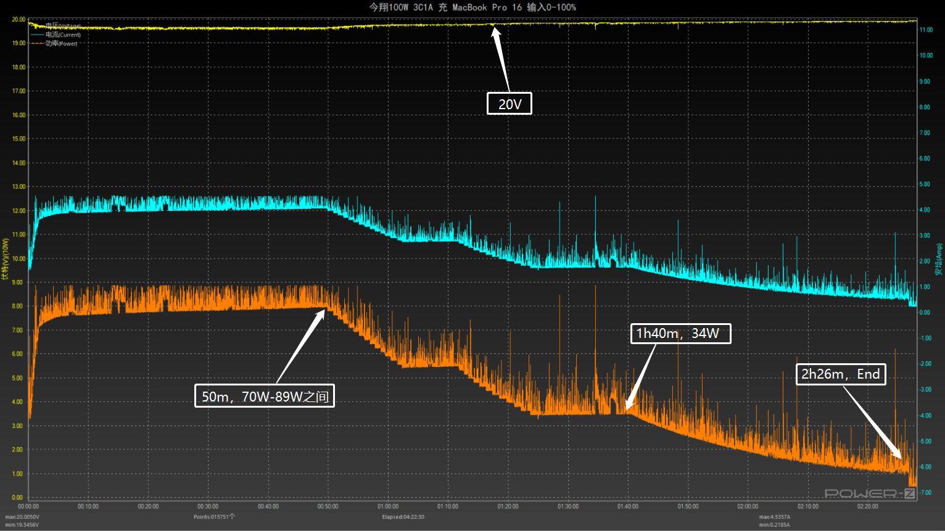Viewport: 945px width, 531px height.
Task: Click the 功率(Power) legend entry
Action: [54, 43]
